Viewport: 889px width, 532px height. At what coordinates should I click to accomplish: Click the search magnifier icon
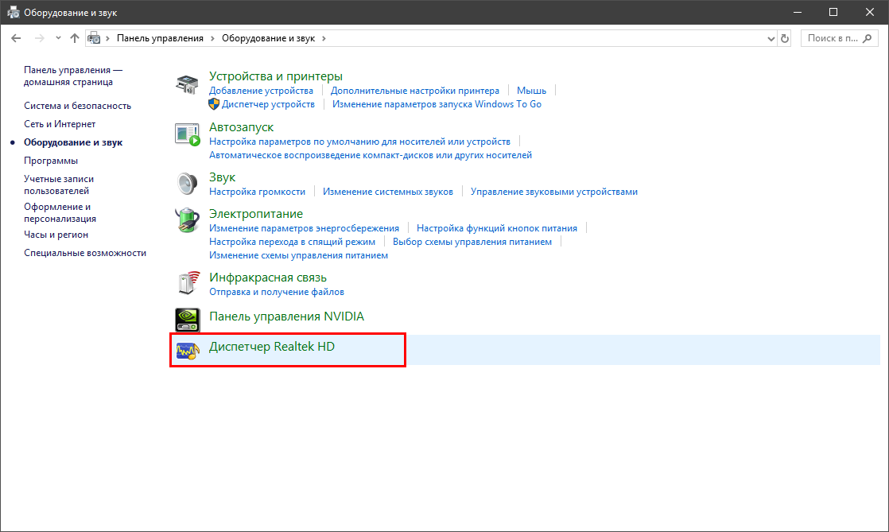[867, 38]
